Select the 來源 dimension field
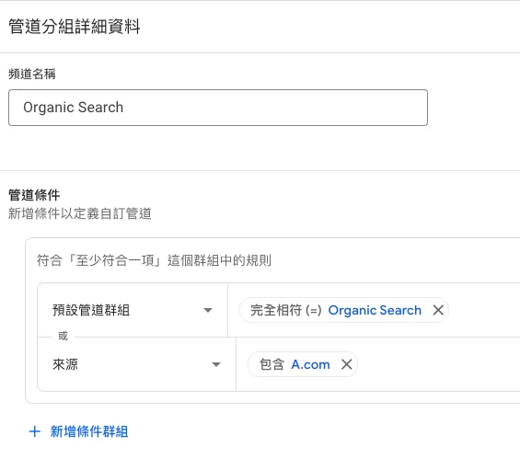 pos(136,364)
